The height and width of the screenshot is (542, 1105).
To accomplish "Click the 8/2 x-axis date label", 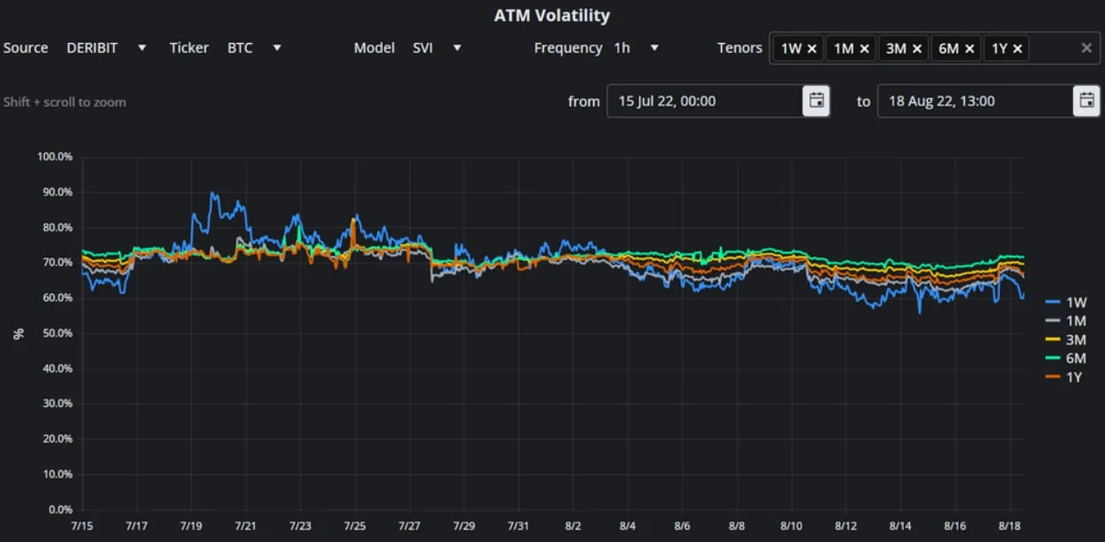I will pyautogui.click(x=573, y=526).
